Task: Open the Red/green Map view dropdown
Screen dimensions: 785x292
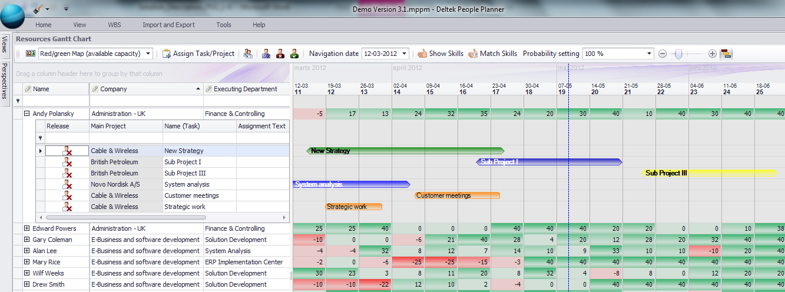Action: (x=148, y=54)
